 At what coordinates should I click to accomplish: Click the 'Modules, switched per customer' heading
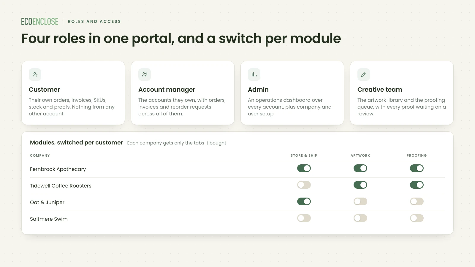click(x=76, y=143)
